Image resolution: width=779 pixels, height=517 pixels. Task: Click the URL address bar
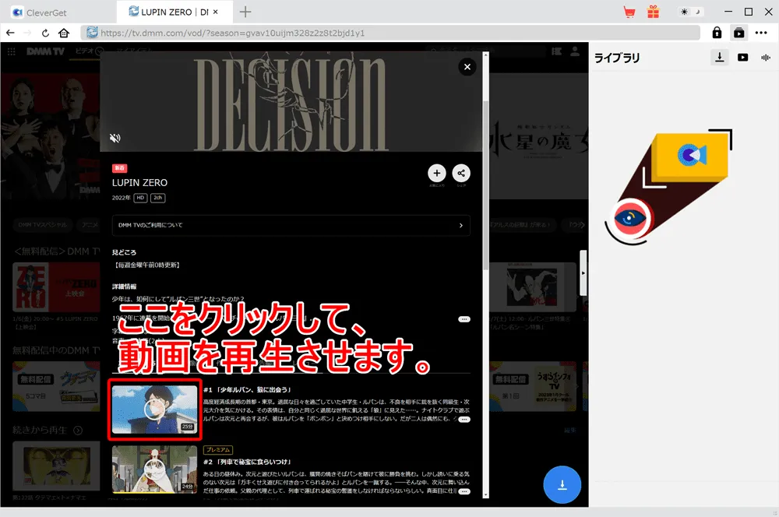390,33
